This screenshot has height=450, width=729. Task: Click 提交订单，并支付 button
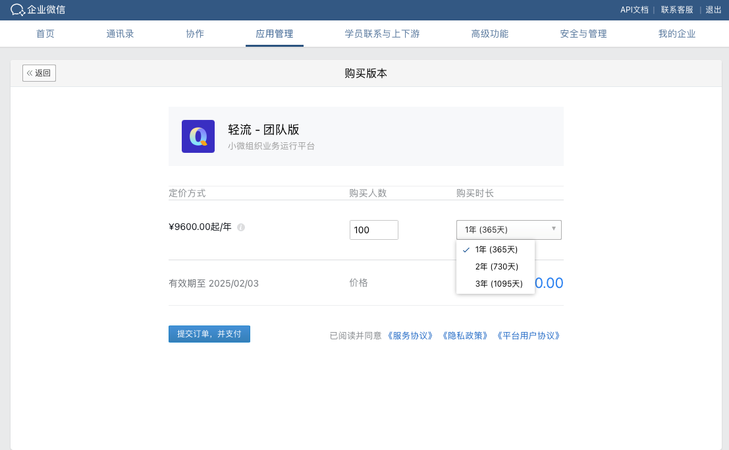coord(209,334)
